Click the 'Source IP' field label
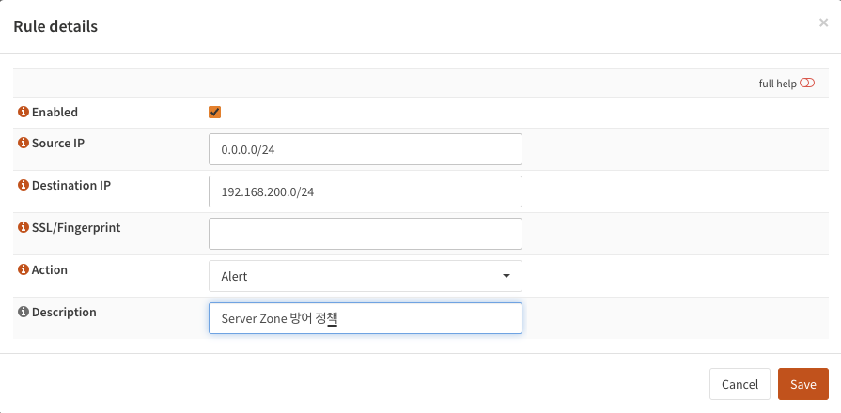 pyautogui.click(x=58, y=143)
